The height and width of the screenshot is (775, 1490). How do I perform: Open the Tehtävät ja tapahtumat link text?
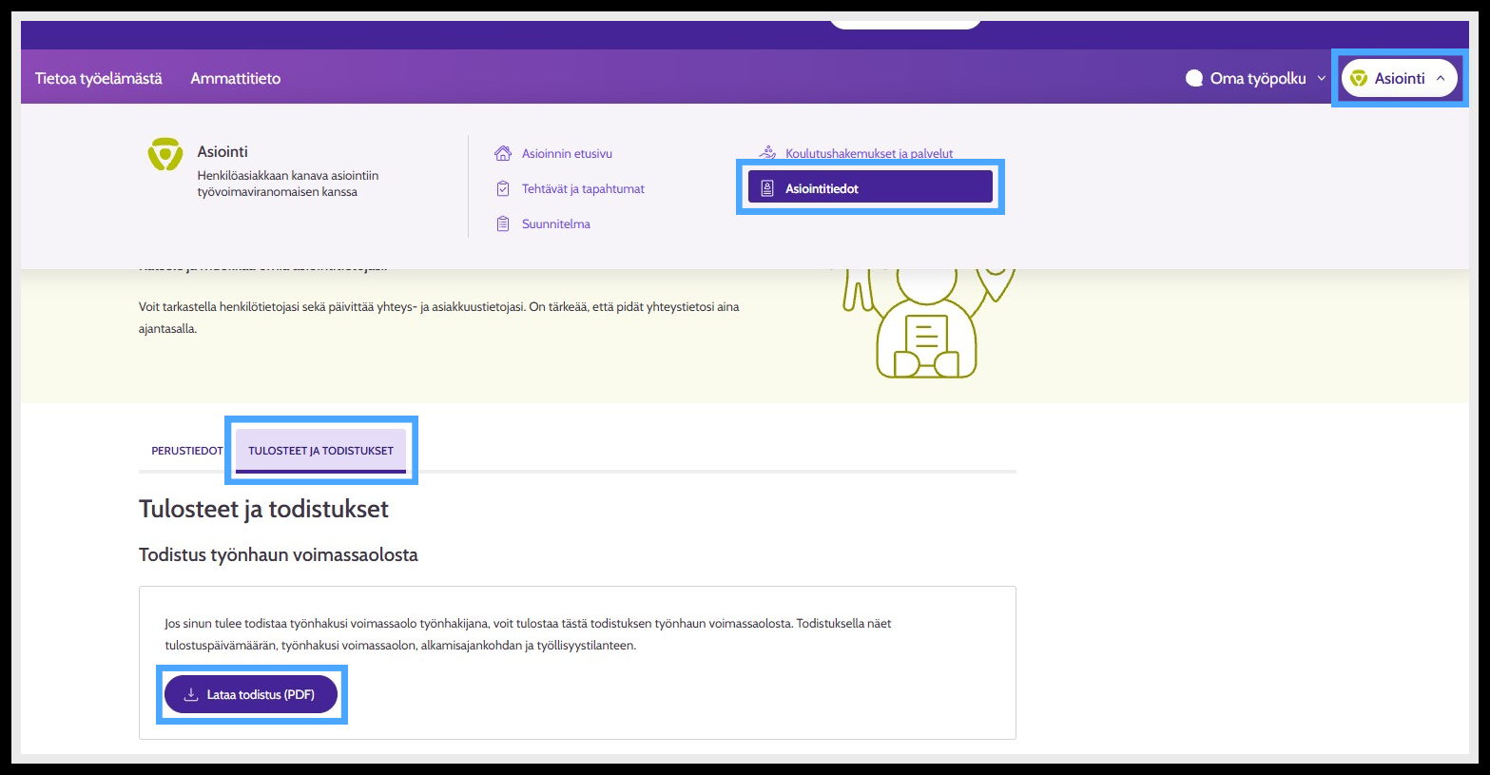pos(583,188)
